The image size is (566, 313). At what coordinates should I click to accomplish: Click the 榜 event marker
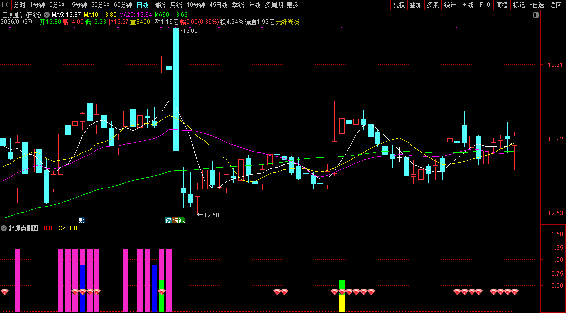[x=175, y=220]
